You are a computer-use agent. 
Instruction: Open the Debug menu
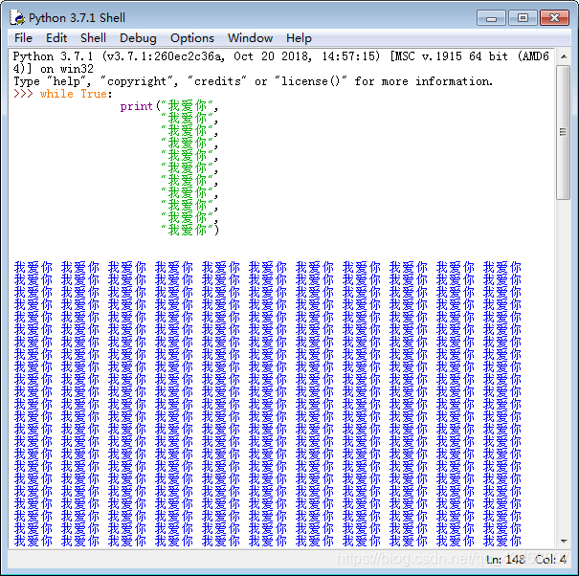point(138,38)
